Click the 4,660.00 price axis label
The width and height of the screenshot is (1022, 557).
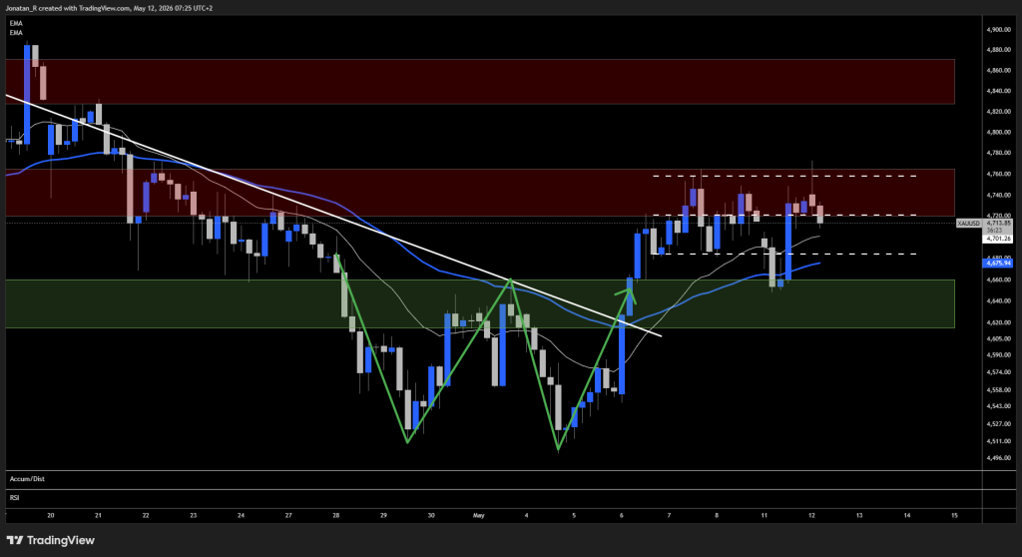(998, 279)
